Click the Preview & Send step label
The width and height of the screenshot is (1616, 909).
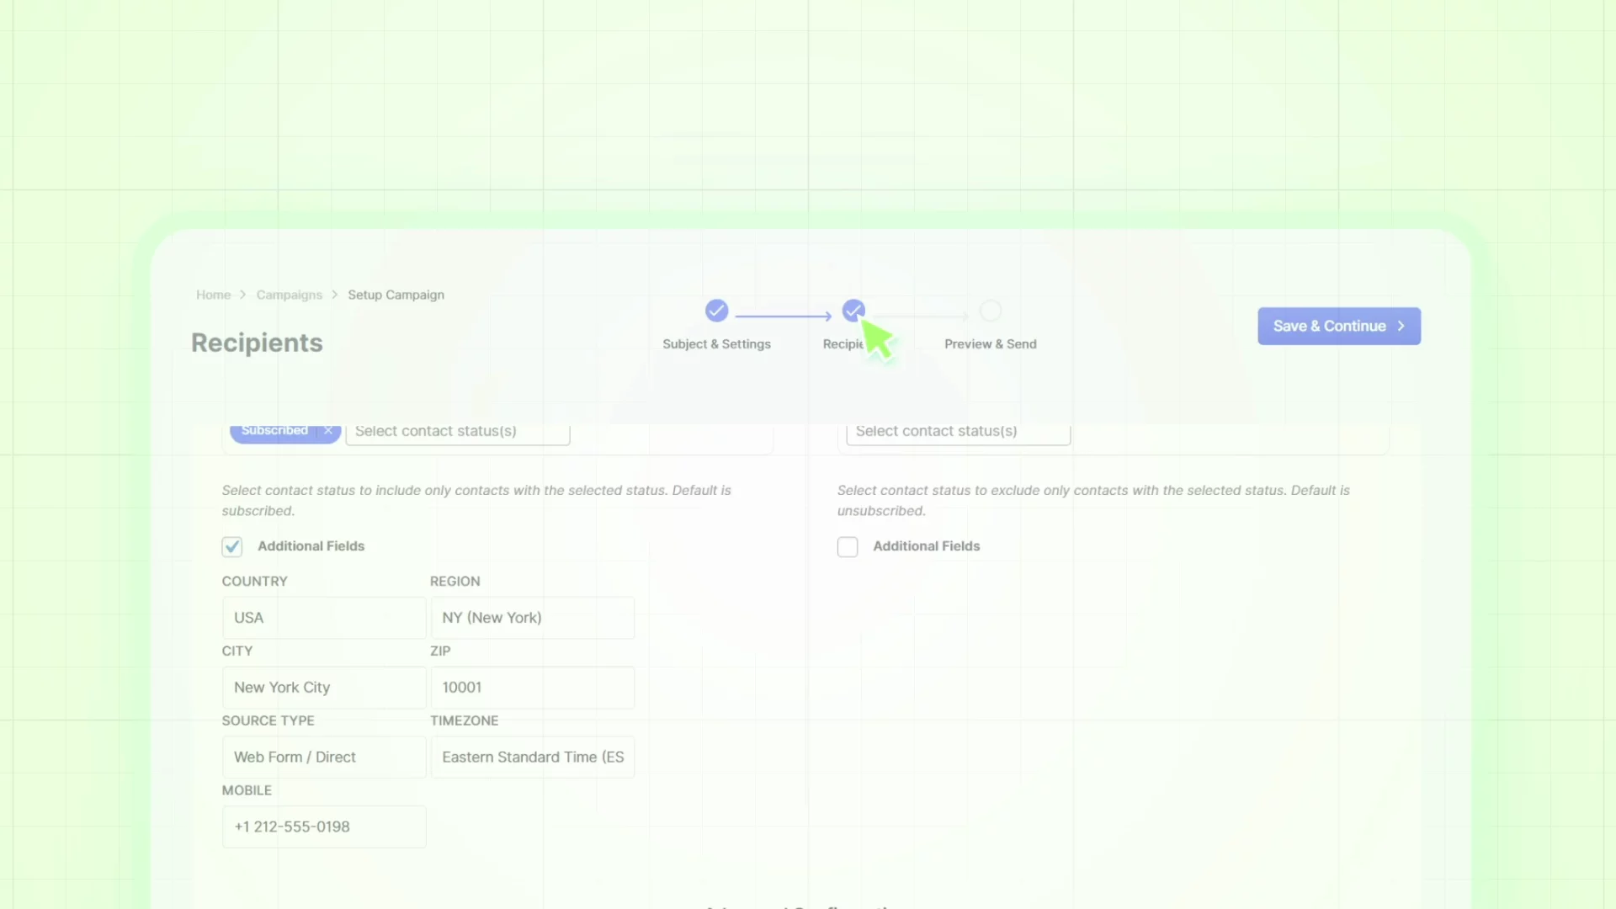pyautogui.click(x=991, y=343)
